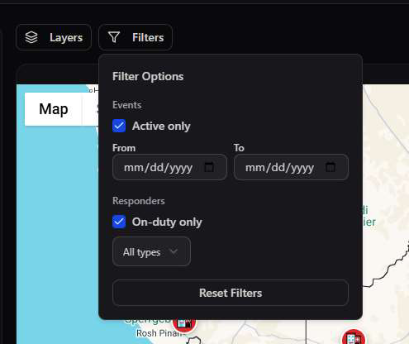Screen dimensions: 409x344
Task: Open the From date calendar picker icon
Action: coord(209,167)
